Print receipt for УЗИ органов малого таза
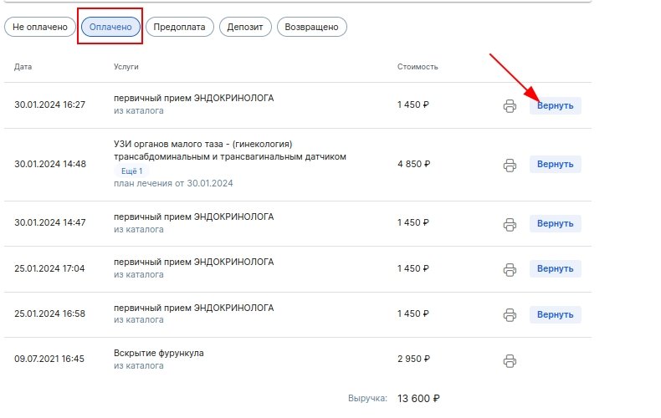The image size is (661, 418). click(510, 165)
